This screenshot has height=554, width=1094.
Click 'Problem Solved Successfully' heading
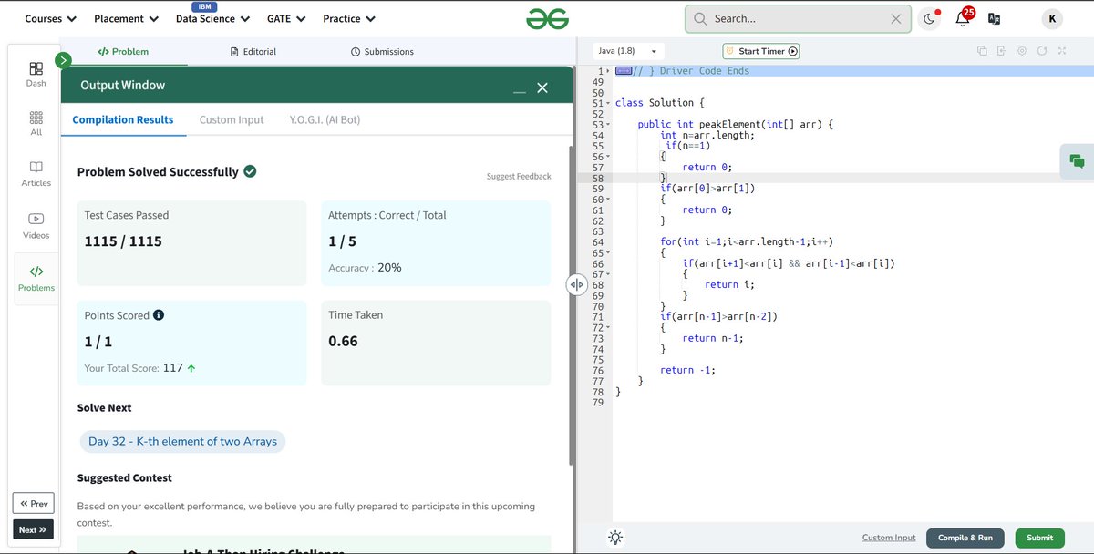(158, 172)
